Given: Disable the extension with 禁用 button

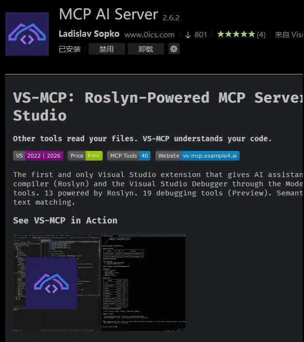Looking at the screenshot, I should click(x=106, y=49).
